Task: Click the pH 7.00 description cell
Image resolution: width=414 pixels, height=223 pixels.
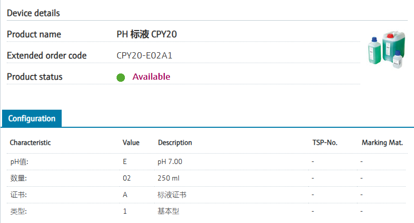Action: [170, 161]
